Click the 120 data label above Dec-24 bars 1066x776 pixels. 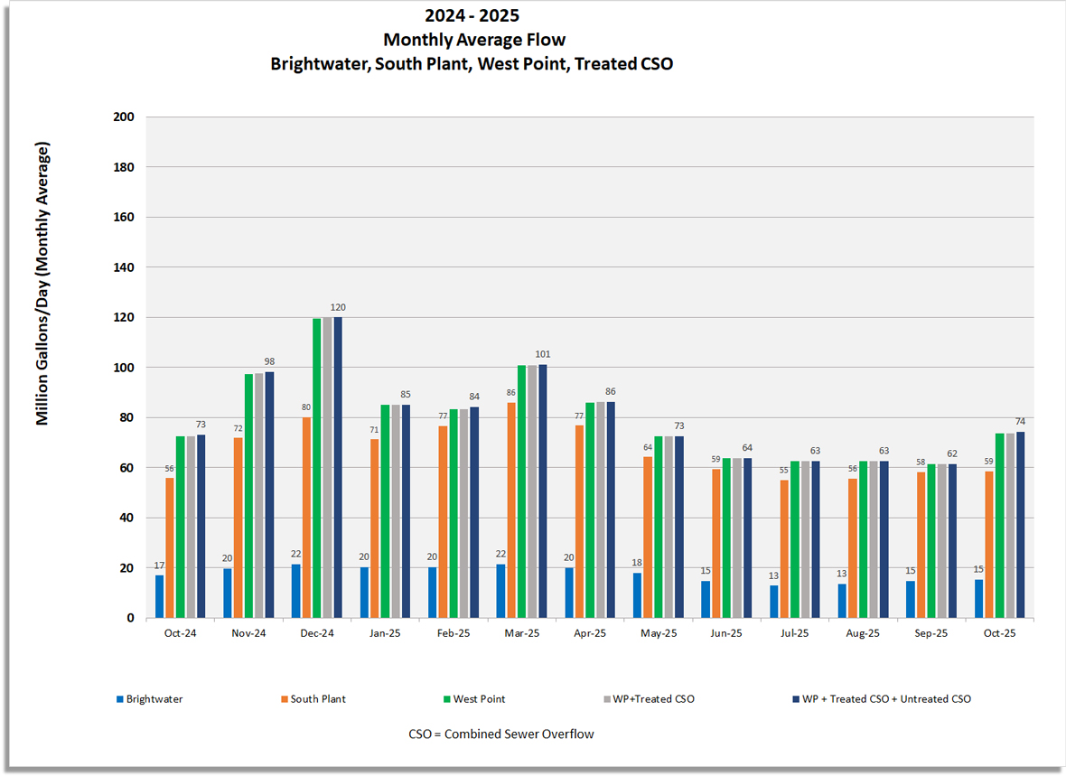coord(339,305)
